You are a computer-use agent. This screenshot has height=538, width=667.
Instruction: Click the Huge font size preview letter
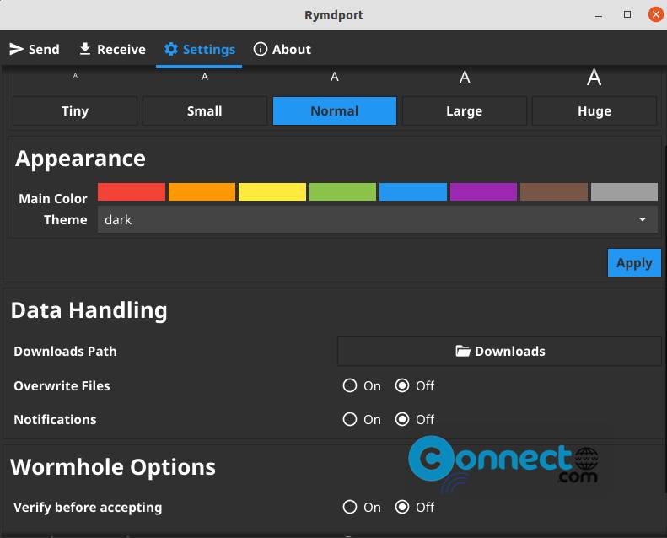pyautogui.click(x=594, y=78)
